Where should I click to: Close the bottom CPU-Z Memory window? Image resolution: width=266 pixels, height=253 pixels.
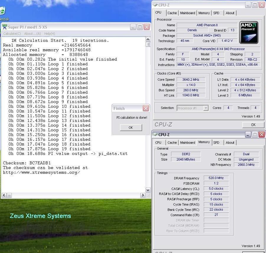tap(262, 135)
